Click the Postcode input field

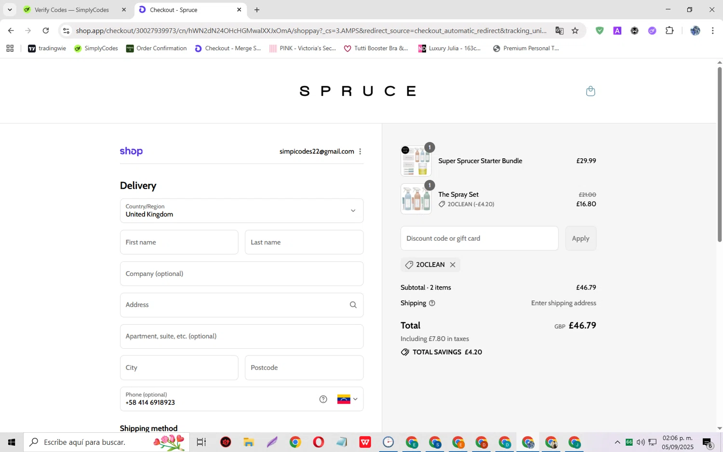tap(304, 368)
